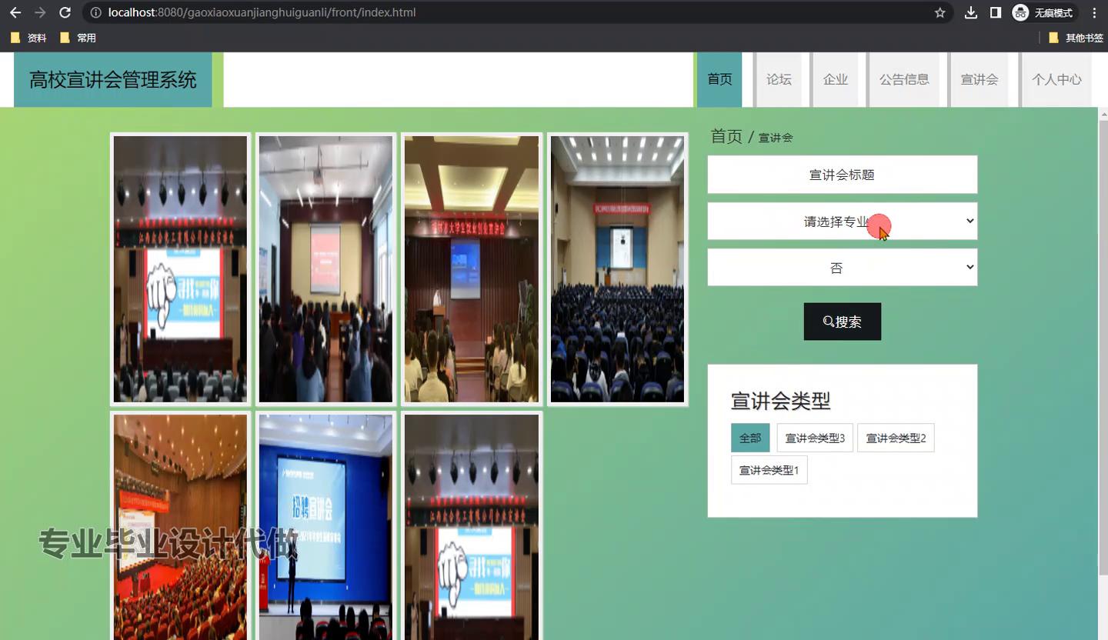Go back with browser back arrow
1108x640 pixels.
click(x=15, y=13)
